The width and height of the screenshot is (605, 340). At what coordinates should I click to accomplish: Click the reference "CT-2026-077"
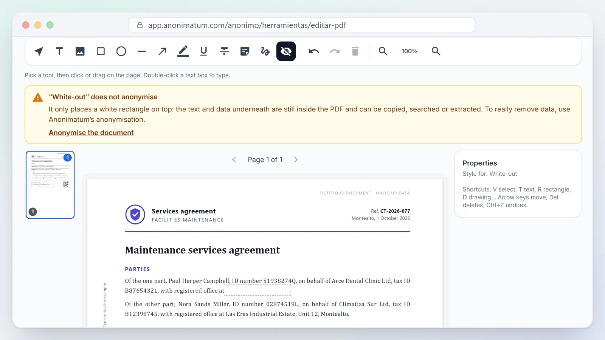(x=395, y=211)
